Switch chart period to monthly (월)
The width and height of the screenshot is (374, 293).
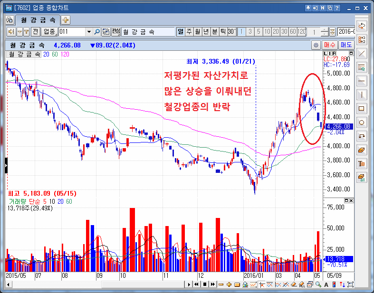197,32
